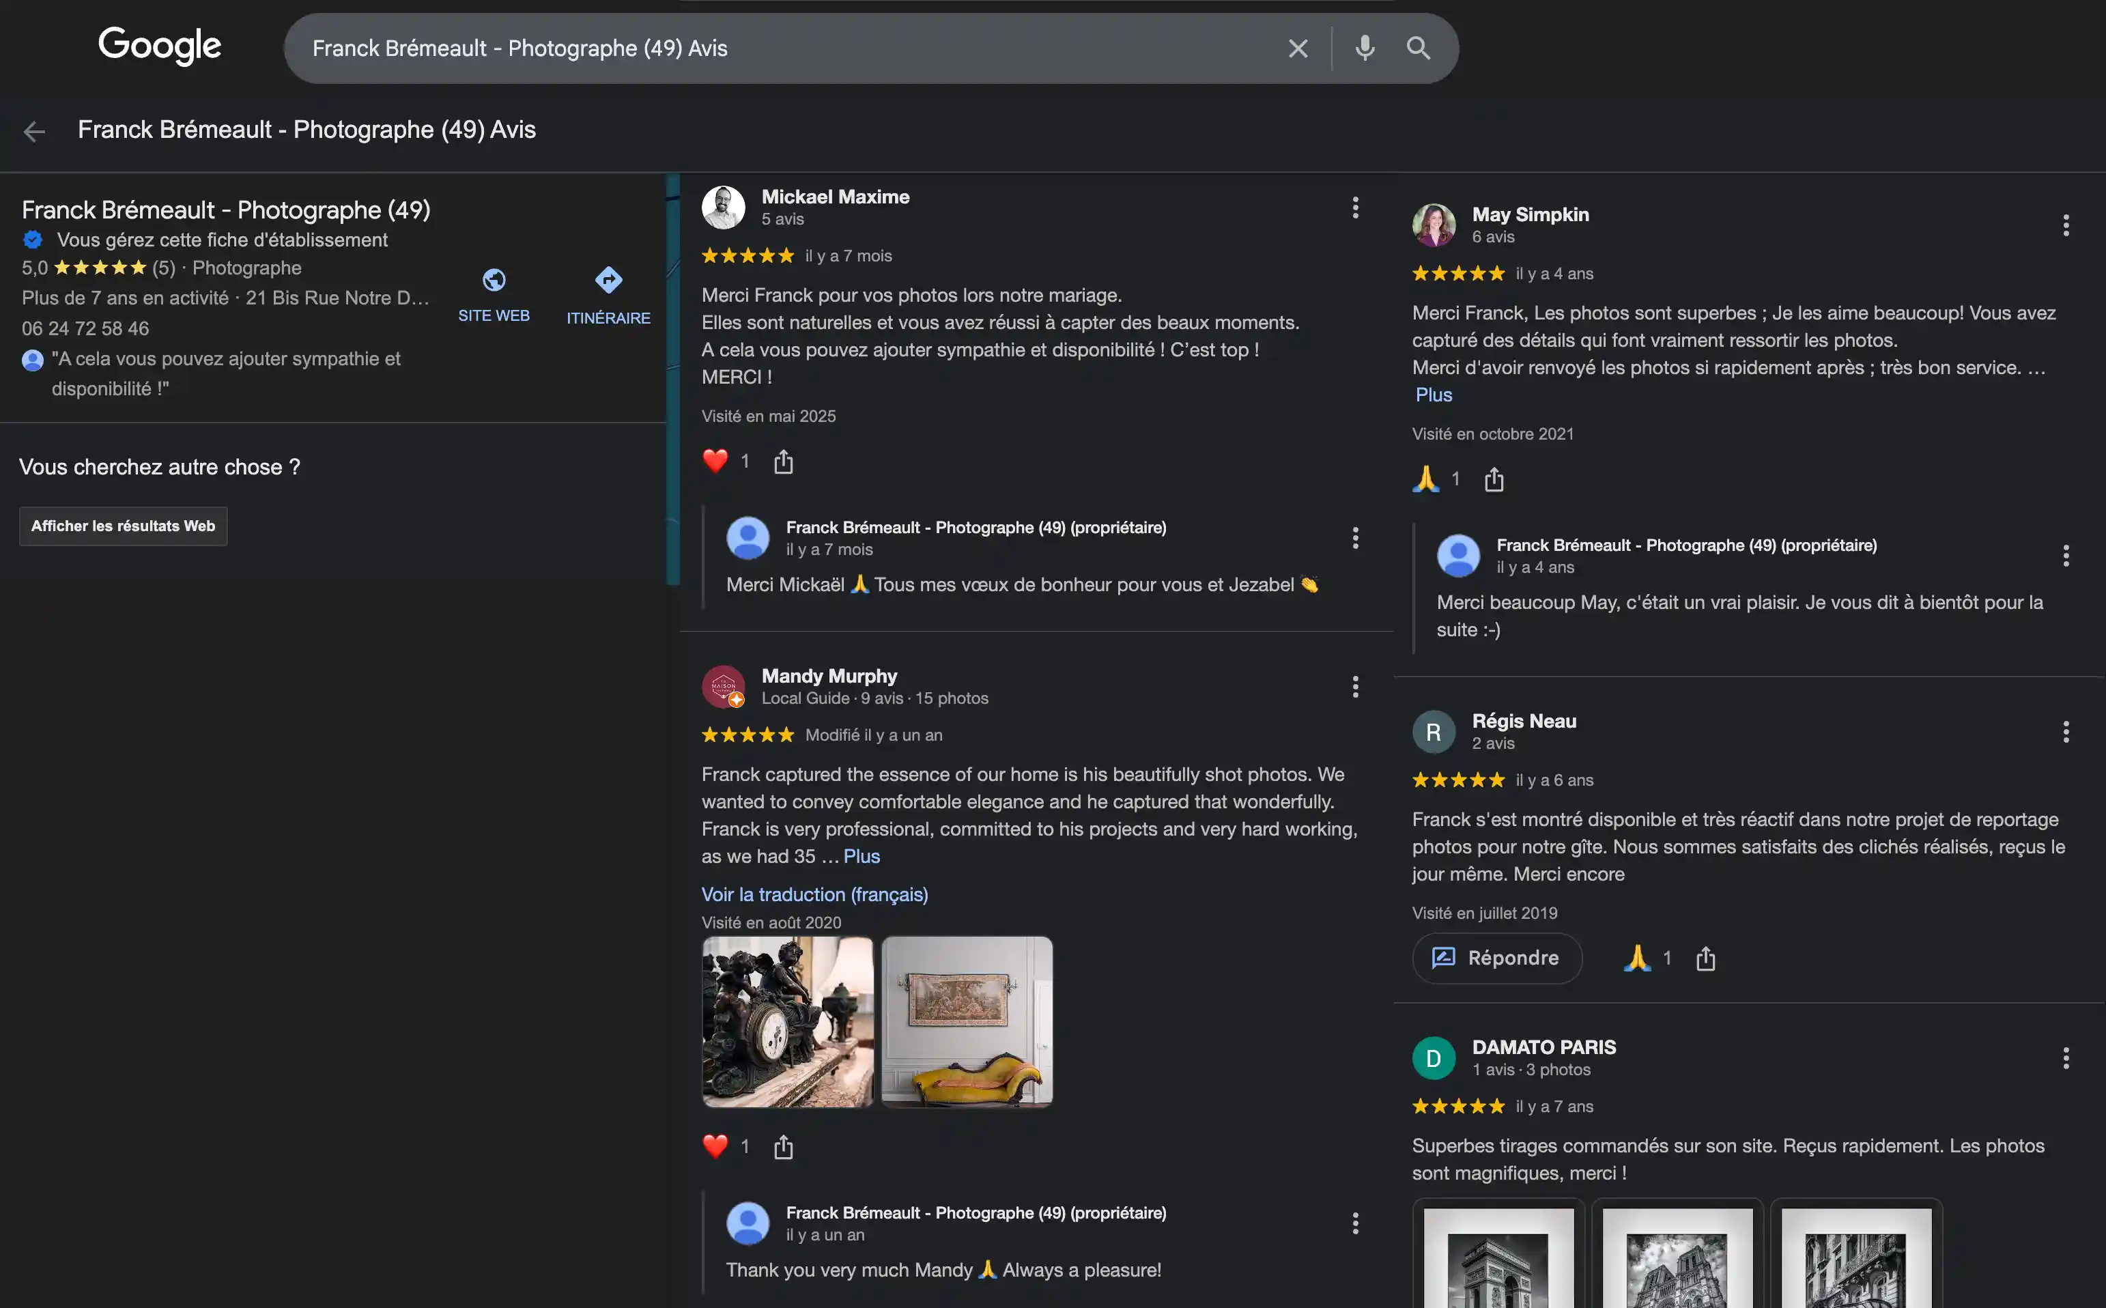Open Mandy Murphy's profile avatar
Image resolution: width=2106 pixels, height=1308 pixels.
723,687
